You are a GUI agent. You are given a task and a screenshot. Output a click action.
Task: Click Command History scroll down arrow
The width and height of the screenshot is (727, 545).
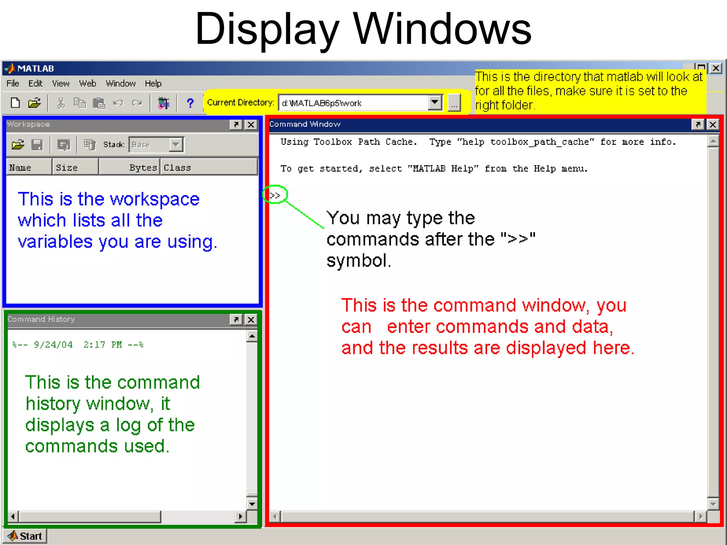click(252, 504)
